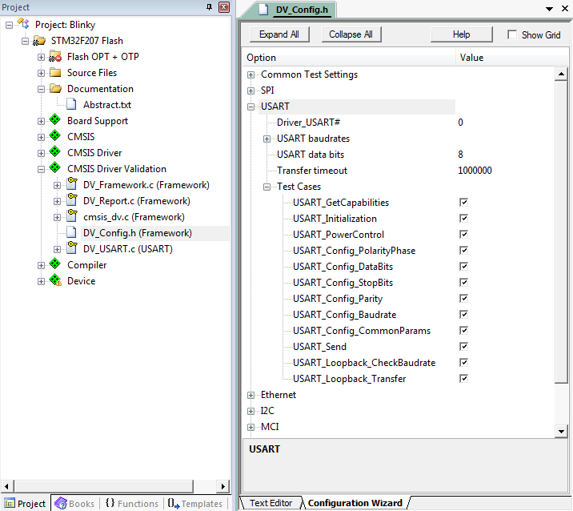Click the green CMSIS component icon
The height and width of the screenshot is (511, 573).
click(55, 137)
